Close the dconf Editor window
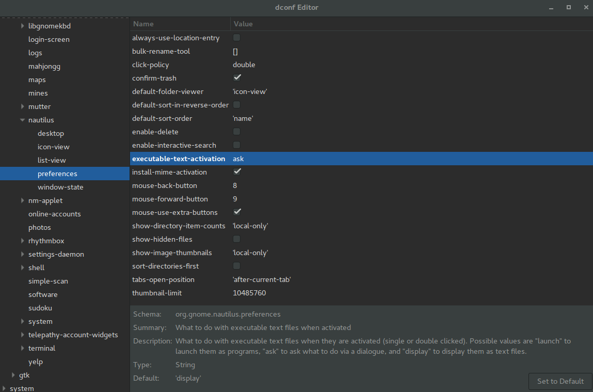This screenshot has width=593, height=392. pyautogui.click(x=586, y=8)
